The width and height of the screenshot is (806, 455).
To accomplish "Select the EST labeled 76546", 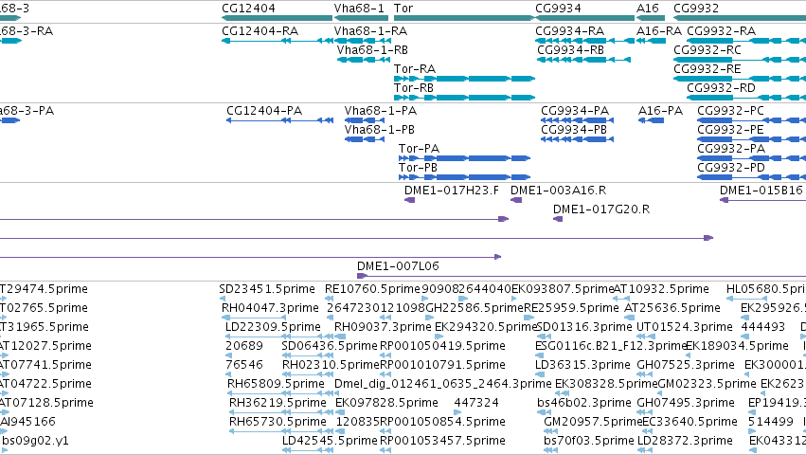I will tap(244, 365).
